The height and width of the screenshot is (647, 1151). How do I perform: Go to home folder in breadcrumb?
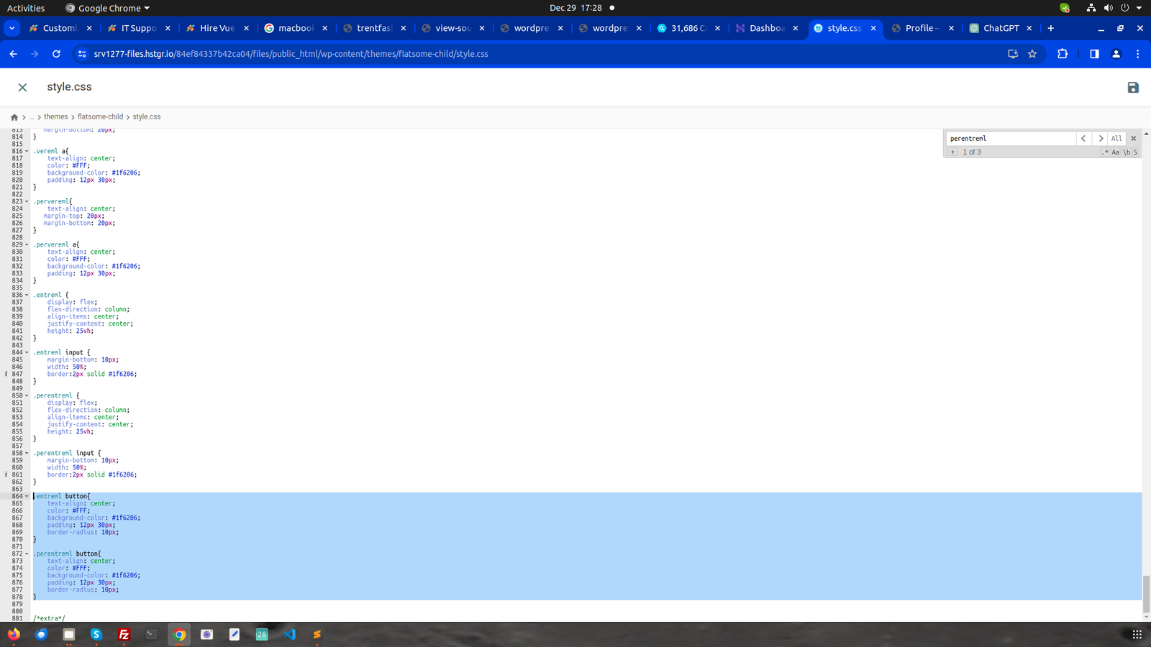click(14, 117)
